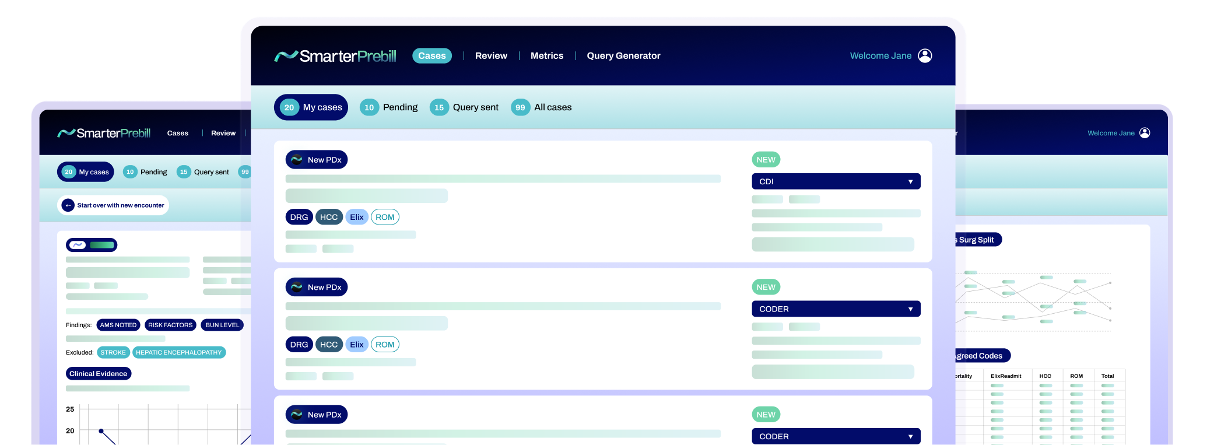This screenshot has height=445, width=1207.
Task: Open the Cases tab in the front window
Action: point(432,55)
